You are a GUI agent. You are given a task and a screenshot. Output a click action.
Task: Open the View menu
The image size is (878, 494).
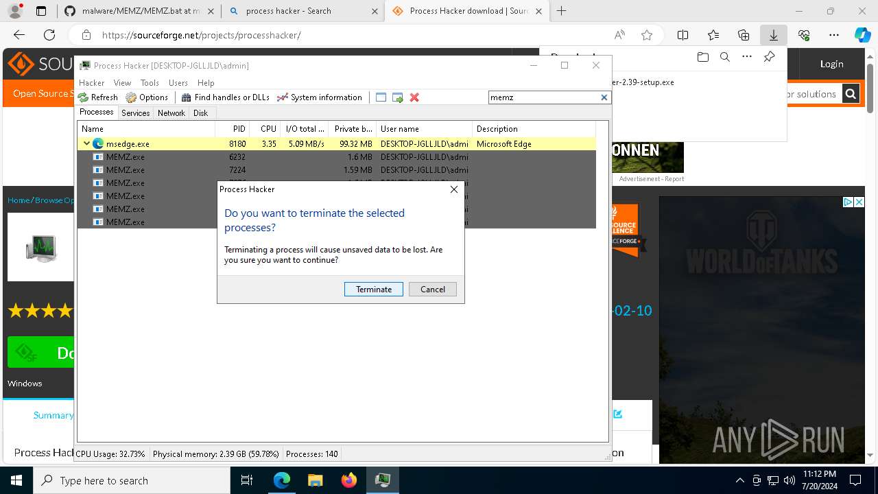coord(122,82)
